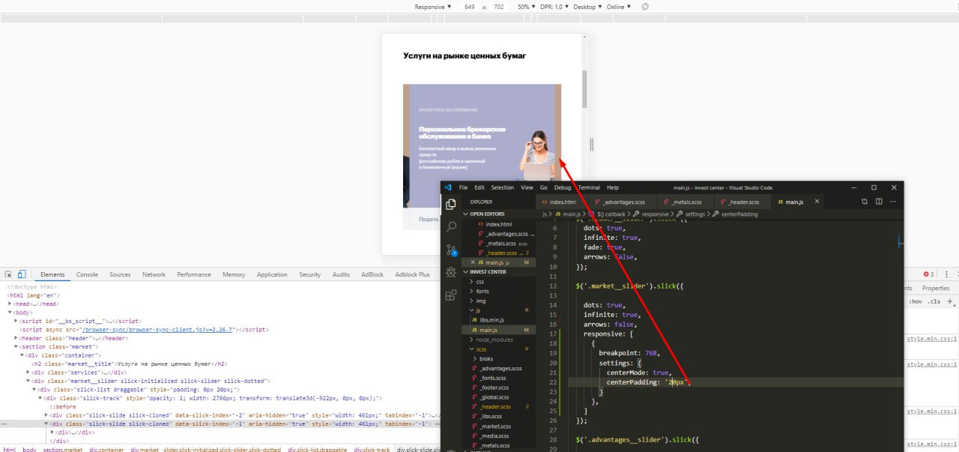This screenshot has height=452, width=959.
Task: Open the Selection menu in VS Code
Action: [503, 187]
